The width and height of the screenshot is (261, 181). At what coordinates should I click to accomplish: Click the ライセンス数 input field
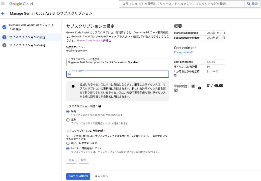click(118, 74)
